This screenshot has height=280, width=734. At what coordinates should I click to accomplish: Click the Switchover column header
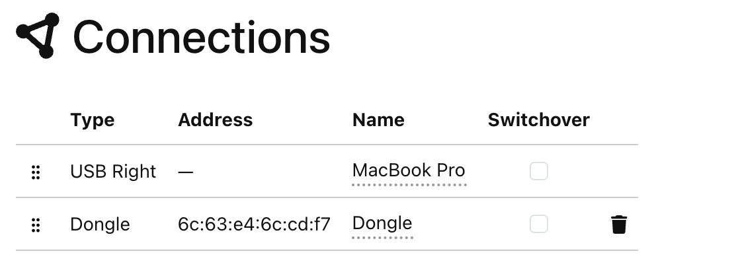(x=538, y=120)
